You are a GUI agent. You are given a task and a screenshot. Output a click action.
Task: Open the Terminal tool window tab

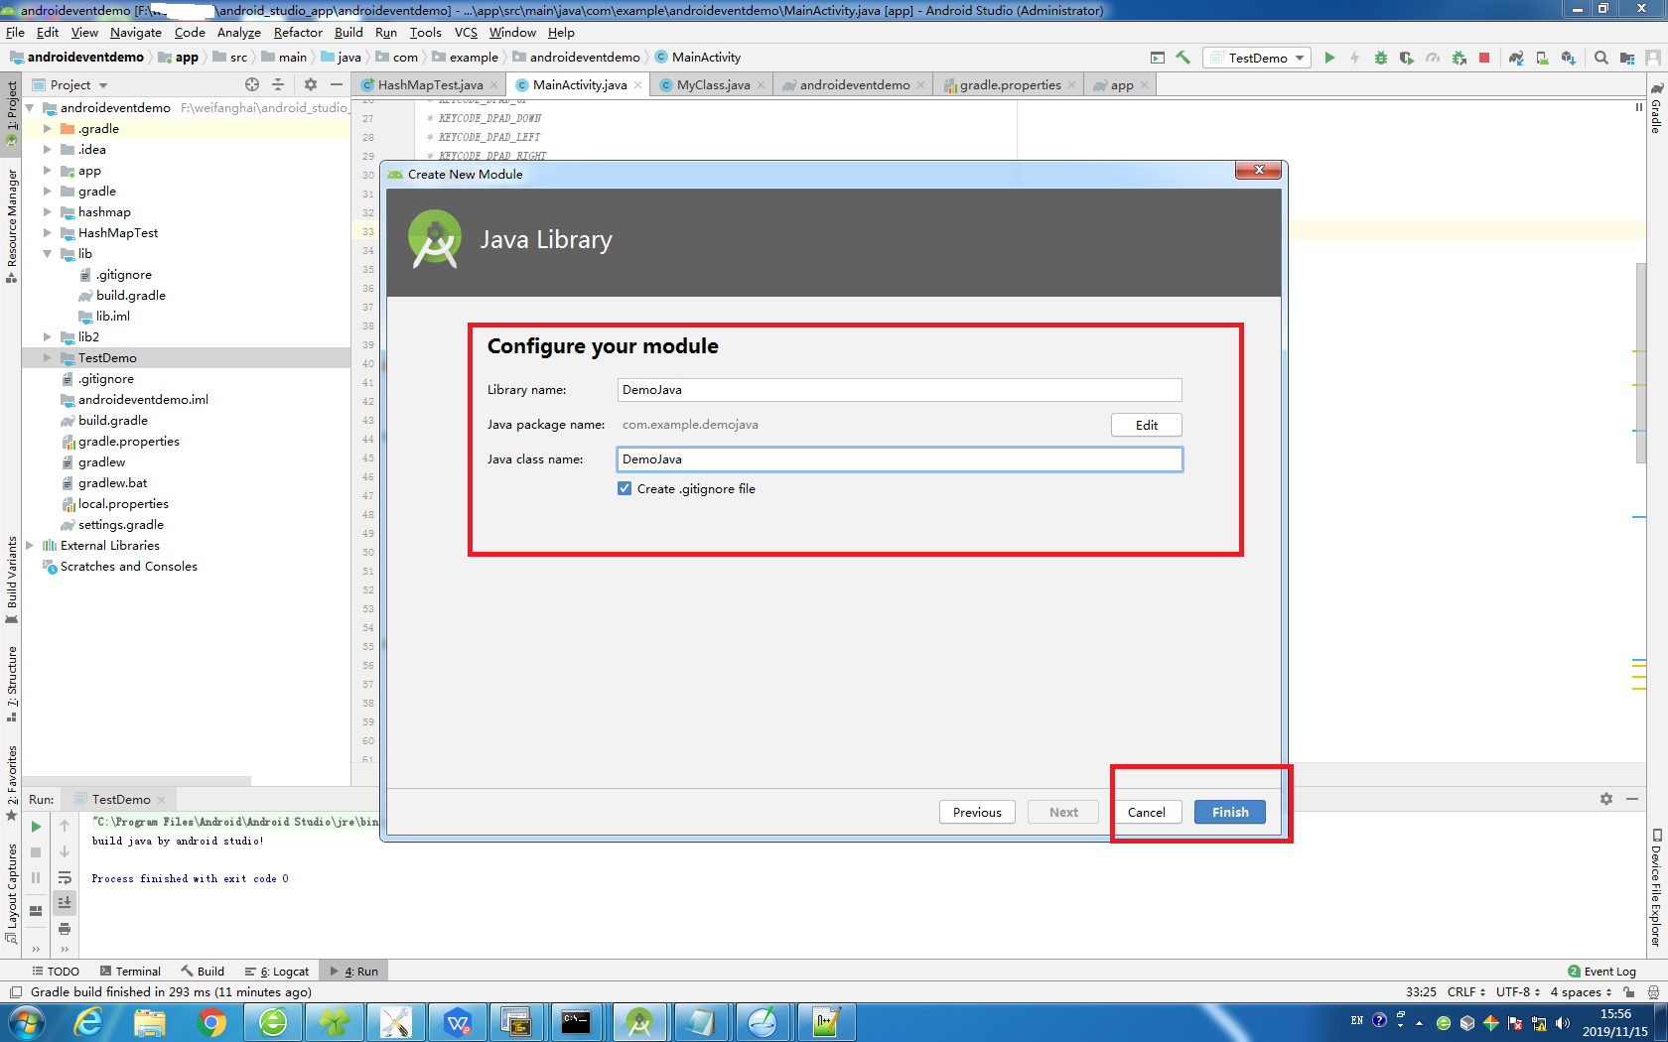click(x=130, y=972)
